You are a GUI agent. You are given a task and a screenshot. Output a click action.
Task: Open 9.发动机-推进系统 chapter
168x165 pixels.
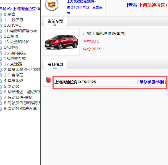(x=20, y=108)
